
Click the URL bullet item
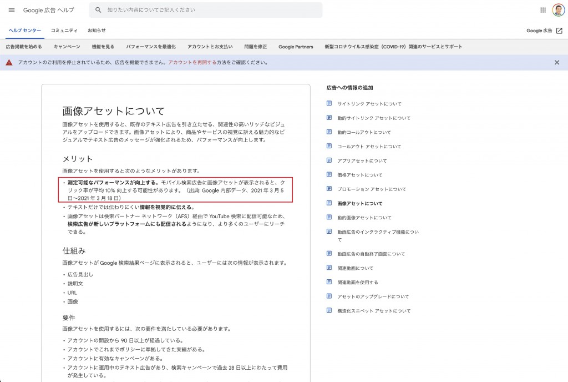pos(72,293)
